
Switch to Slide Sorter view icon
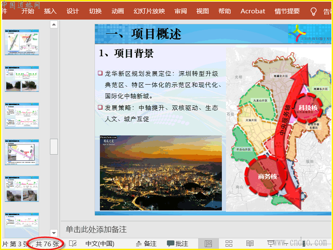tap(229, 243)
